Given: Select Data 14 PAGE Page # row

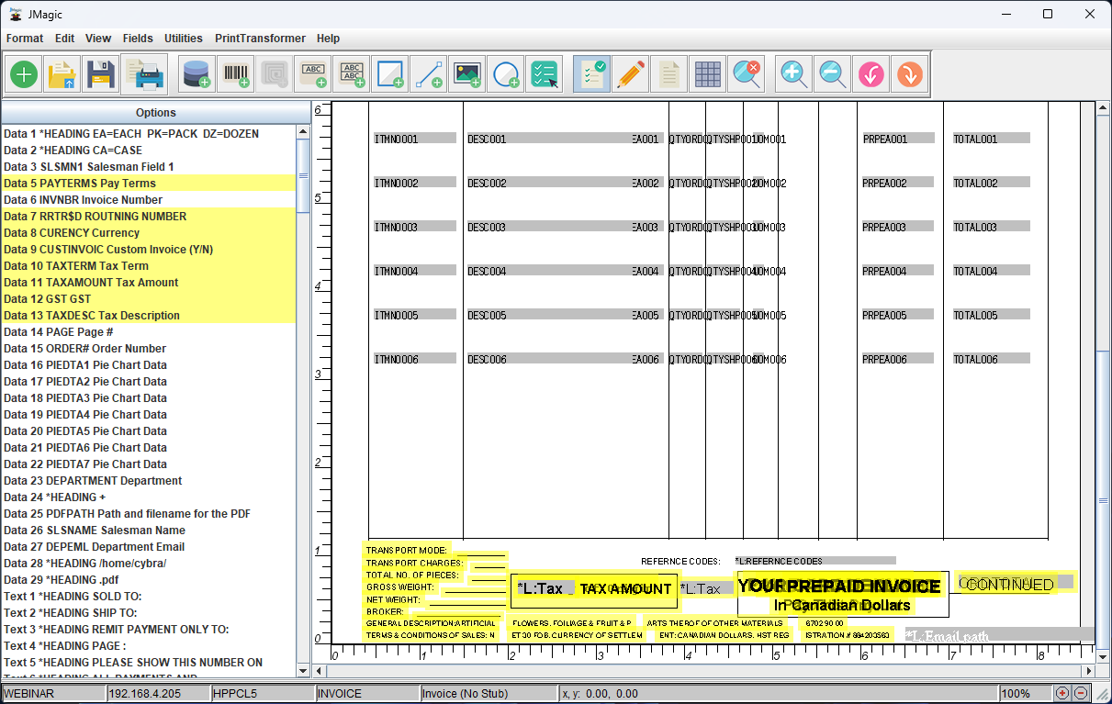Looking at the screenshot, I should tap(149, 332).
